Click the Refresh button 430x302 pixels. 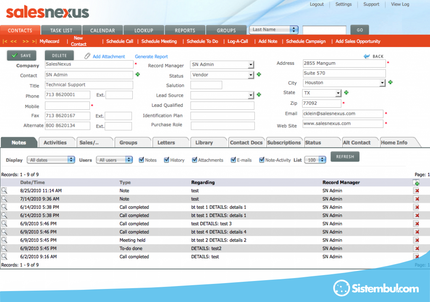tap(345, 156)
